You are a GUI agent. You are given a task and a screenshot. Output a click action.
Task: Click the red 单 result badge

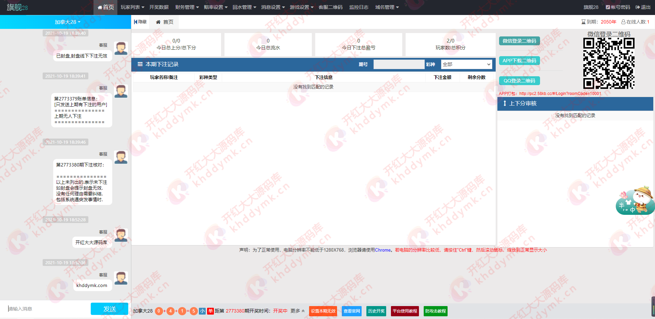(x=210, y=311)
